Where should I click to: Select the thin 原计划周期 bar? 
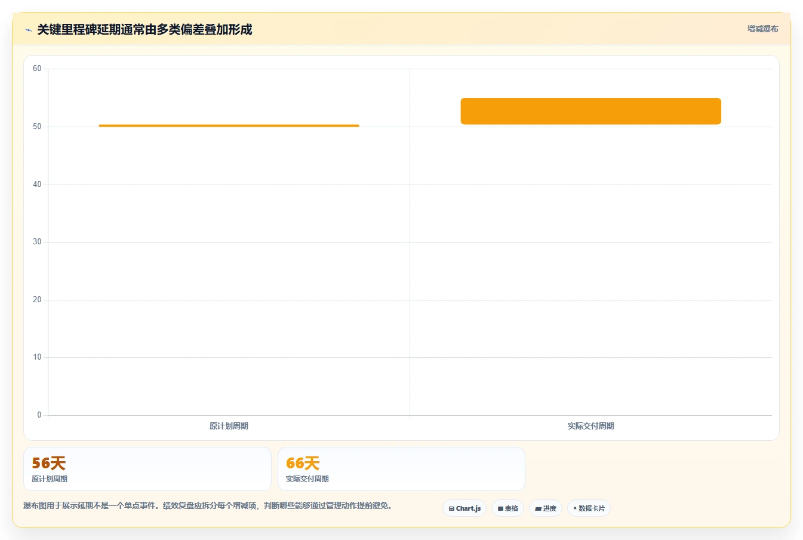click(229, 125)
